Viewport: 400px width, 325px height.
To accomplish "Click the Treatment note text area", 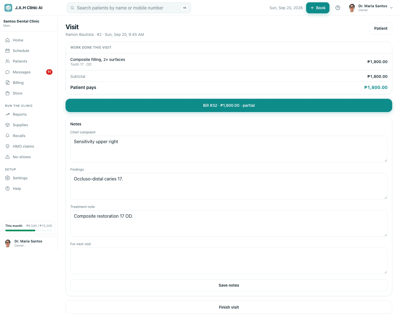I will tap(229, 224).
